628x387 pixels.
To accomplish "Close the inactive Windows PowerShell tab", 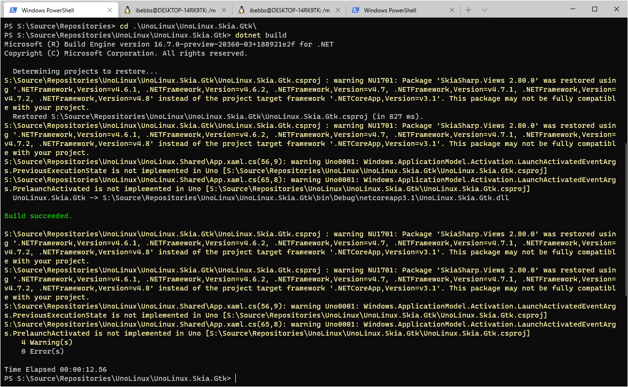I will [x=452, y=10].
